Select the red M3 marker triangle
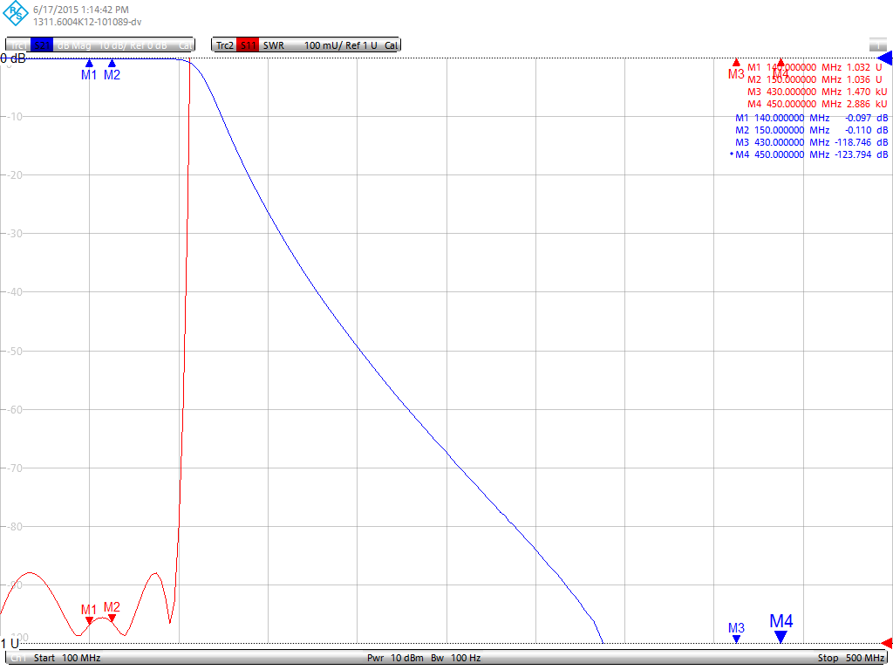893x670 pixels. click(736, 62)
